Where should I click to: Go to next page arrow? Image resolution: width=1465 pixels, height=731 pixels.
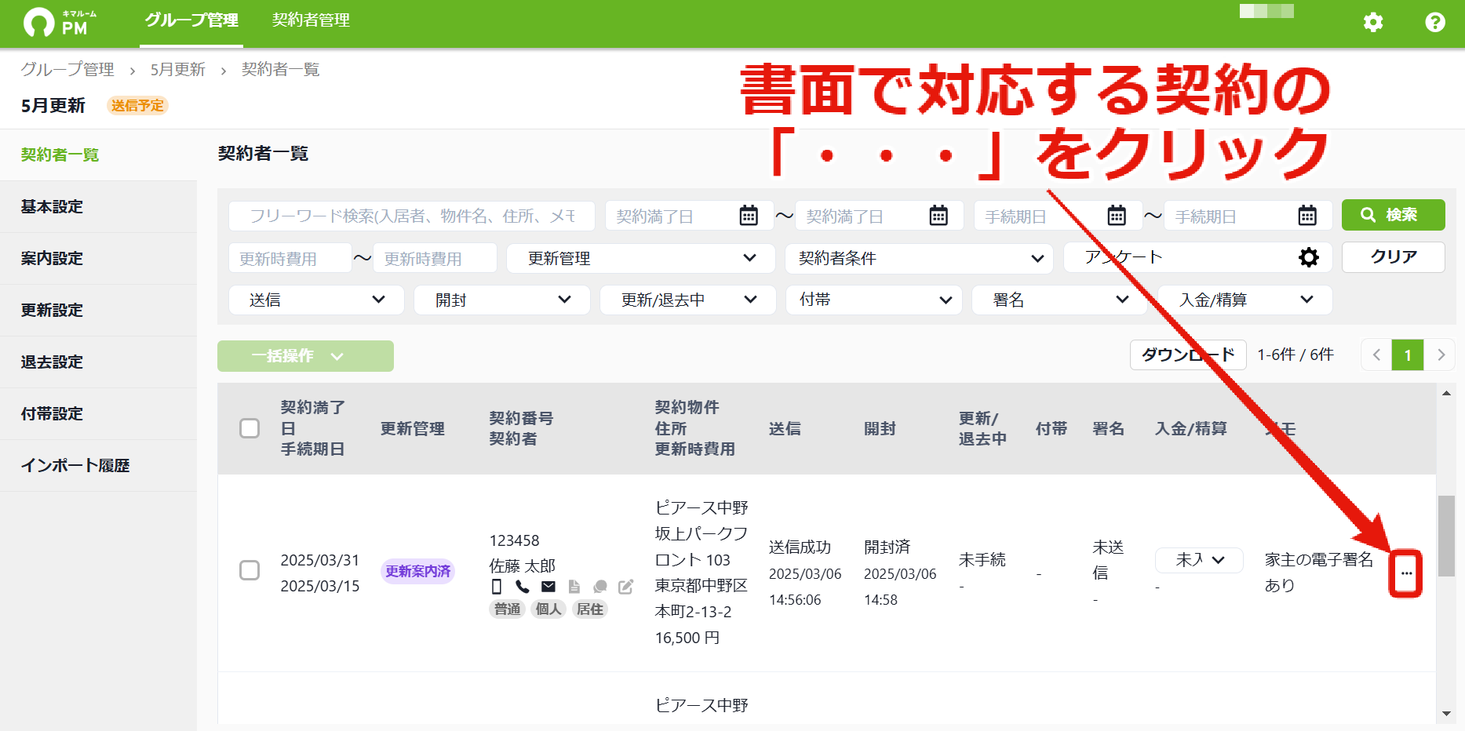tap(1441, 355)
